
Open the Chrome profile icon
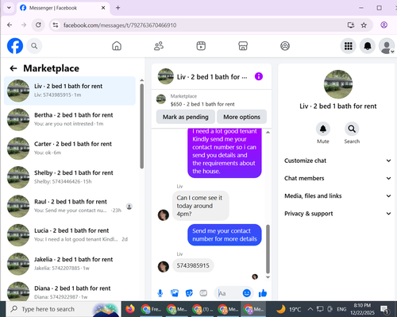384,25
